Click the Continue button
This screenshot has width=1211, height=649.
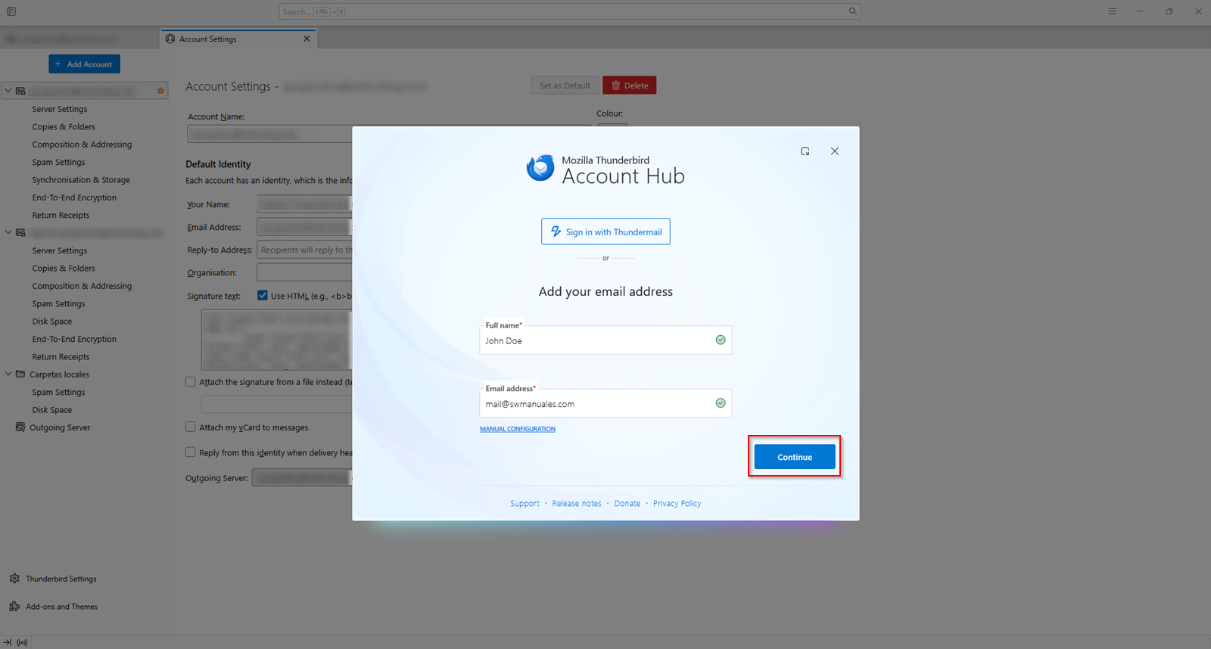pyautogui.click(x=795, y=457)
